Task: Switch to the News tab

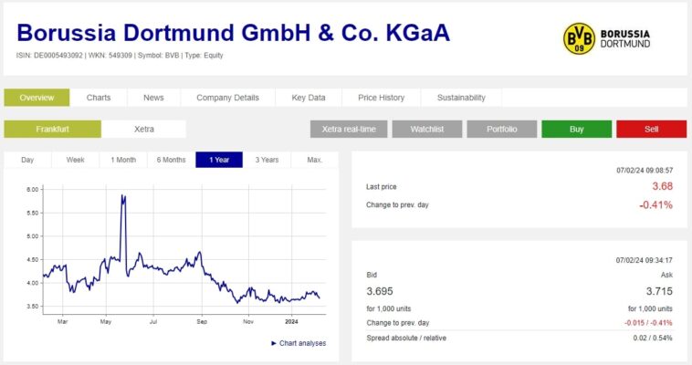Action: pos(153,98)
